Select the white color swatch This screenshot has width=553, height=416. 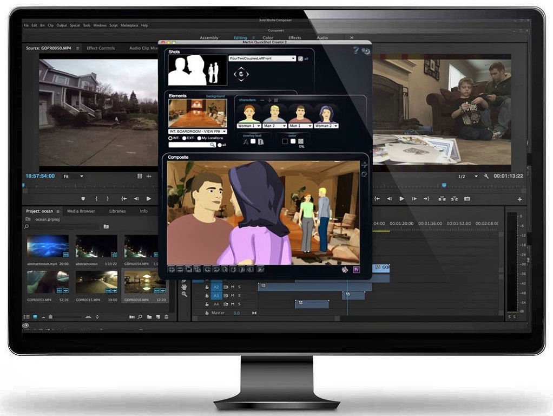point(293,141)
